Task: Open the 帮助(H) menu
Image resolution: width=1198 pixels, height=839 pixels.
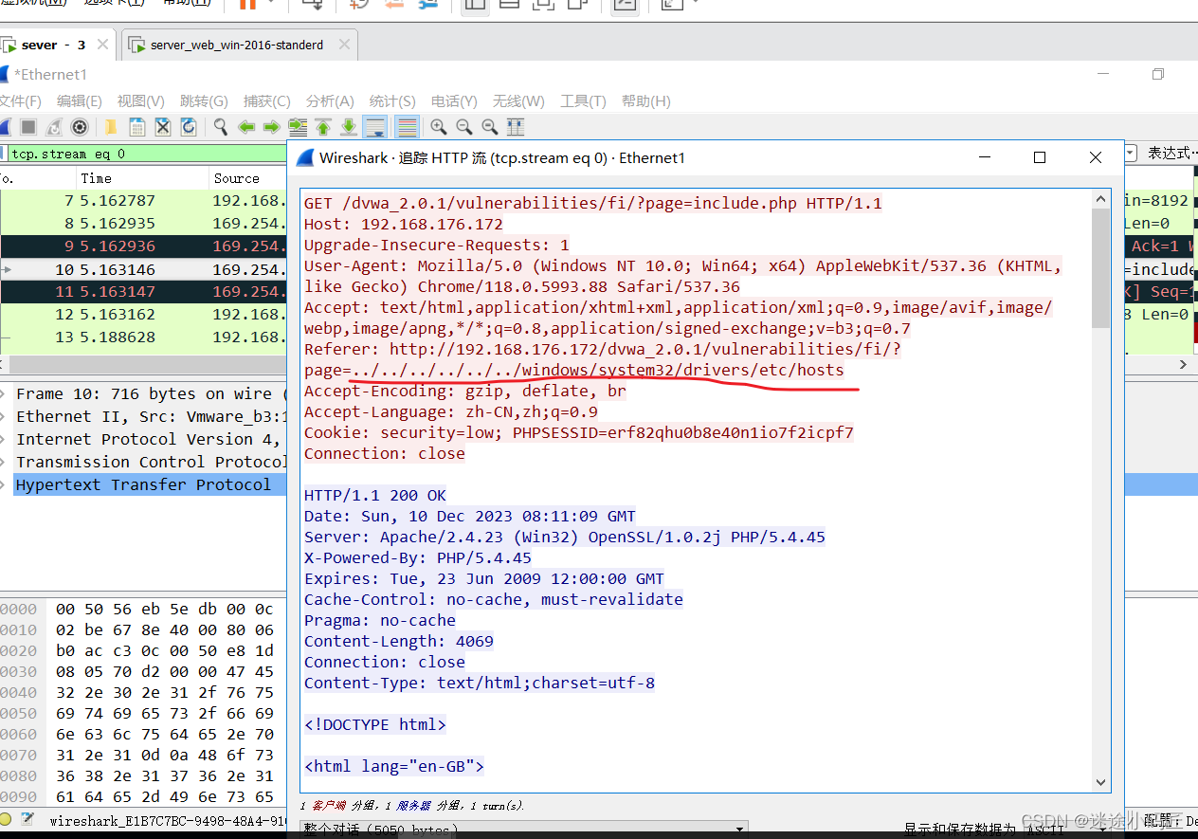Action: click(x=646, y=100)
